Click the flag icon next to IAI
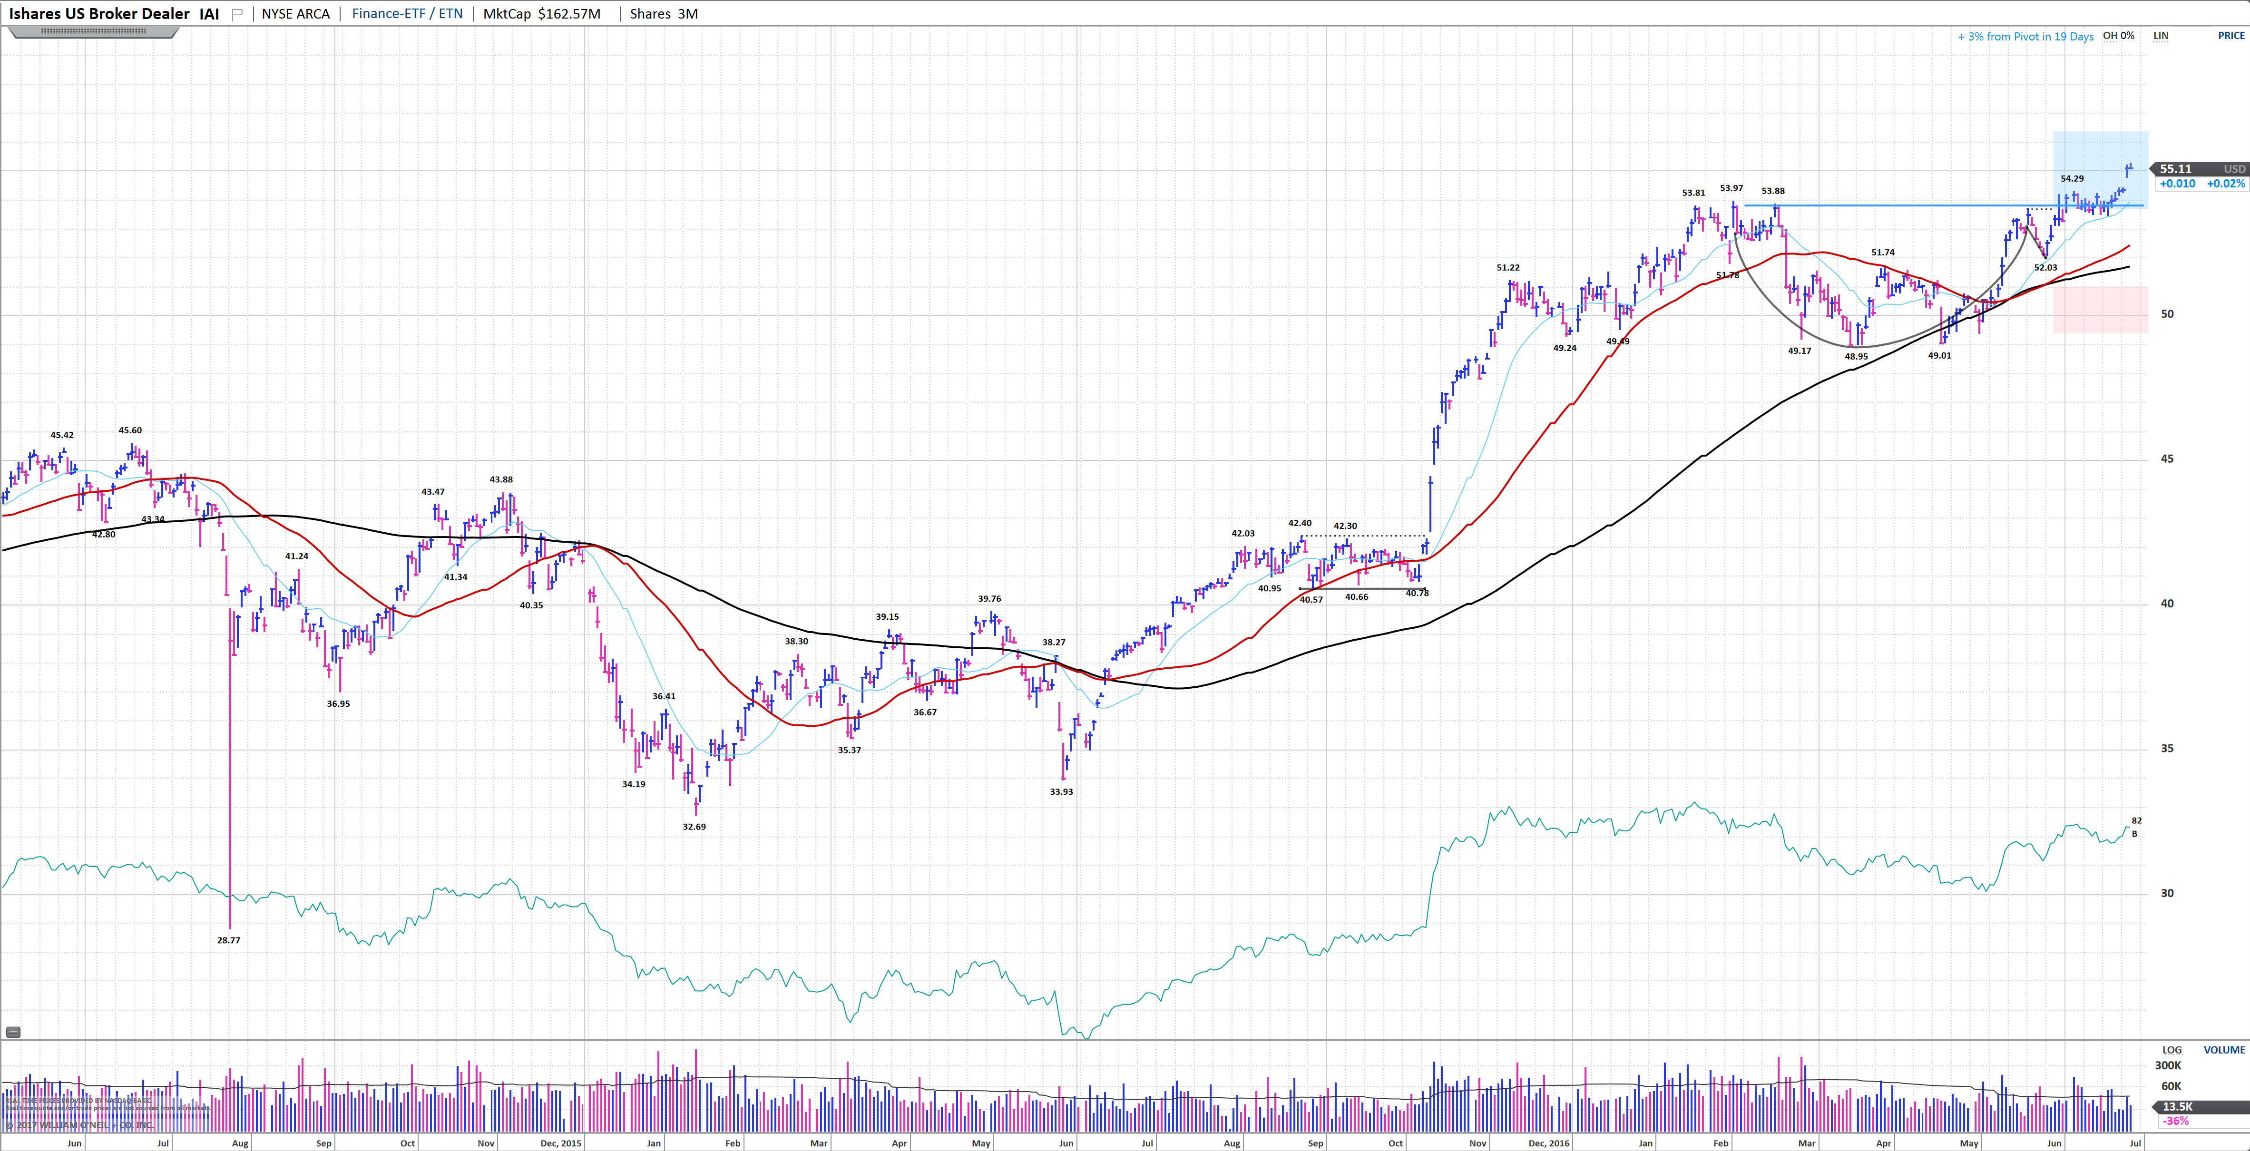 tap(237, 14)
